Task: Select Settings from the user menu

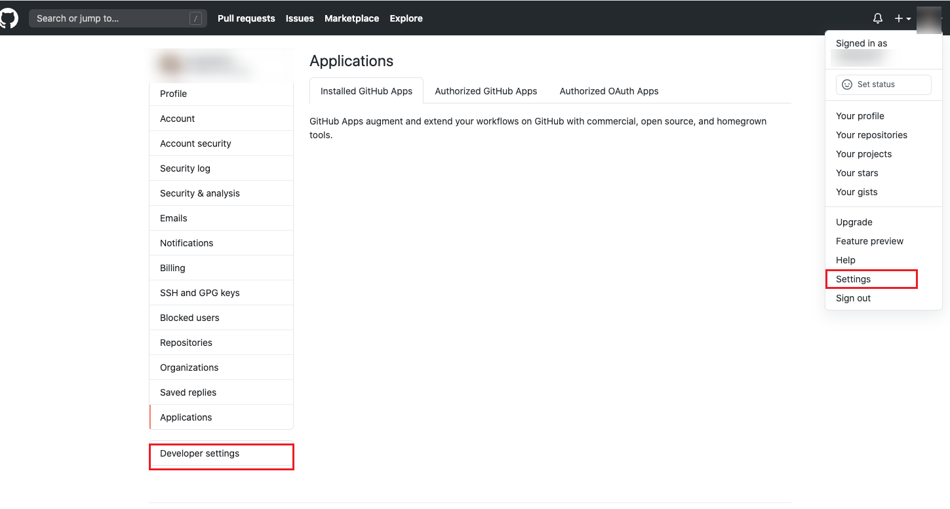Action: click(853, 279)
